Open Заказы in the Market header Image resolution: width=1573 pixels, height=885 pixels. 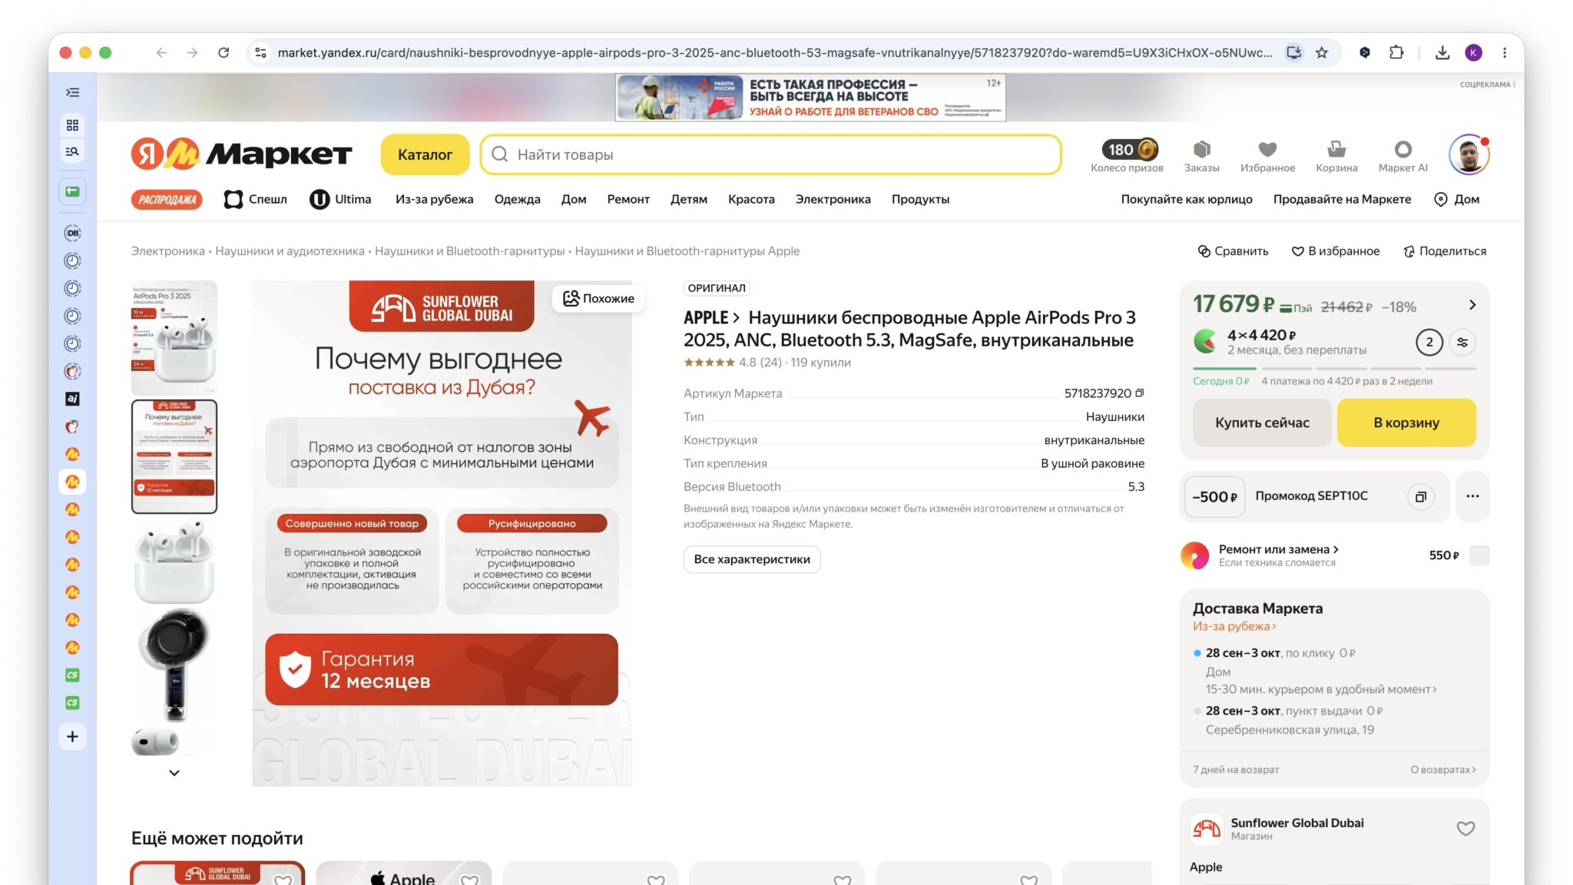click(x=1202, y=155)
